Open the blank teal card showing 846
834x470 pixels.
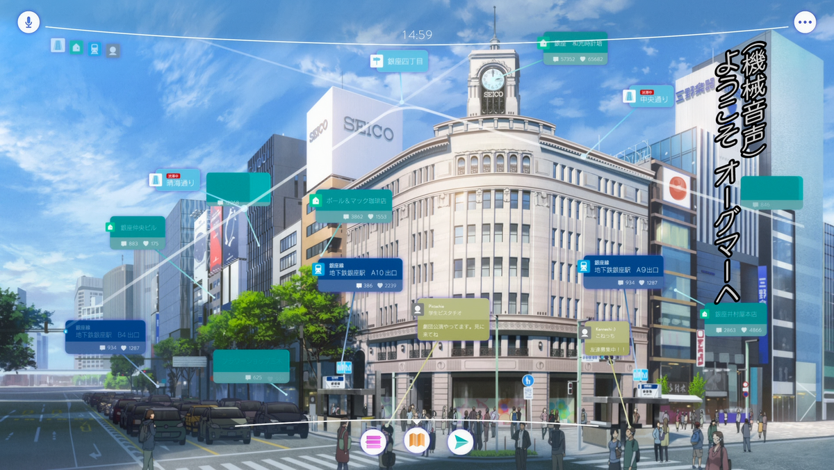pyautogui.click(x=771, y=193)
